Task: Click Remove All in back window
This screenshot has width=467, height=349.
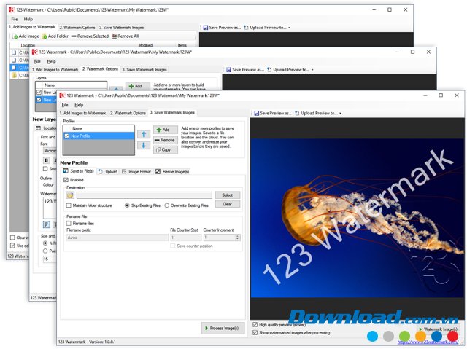Action: point(126,36)
